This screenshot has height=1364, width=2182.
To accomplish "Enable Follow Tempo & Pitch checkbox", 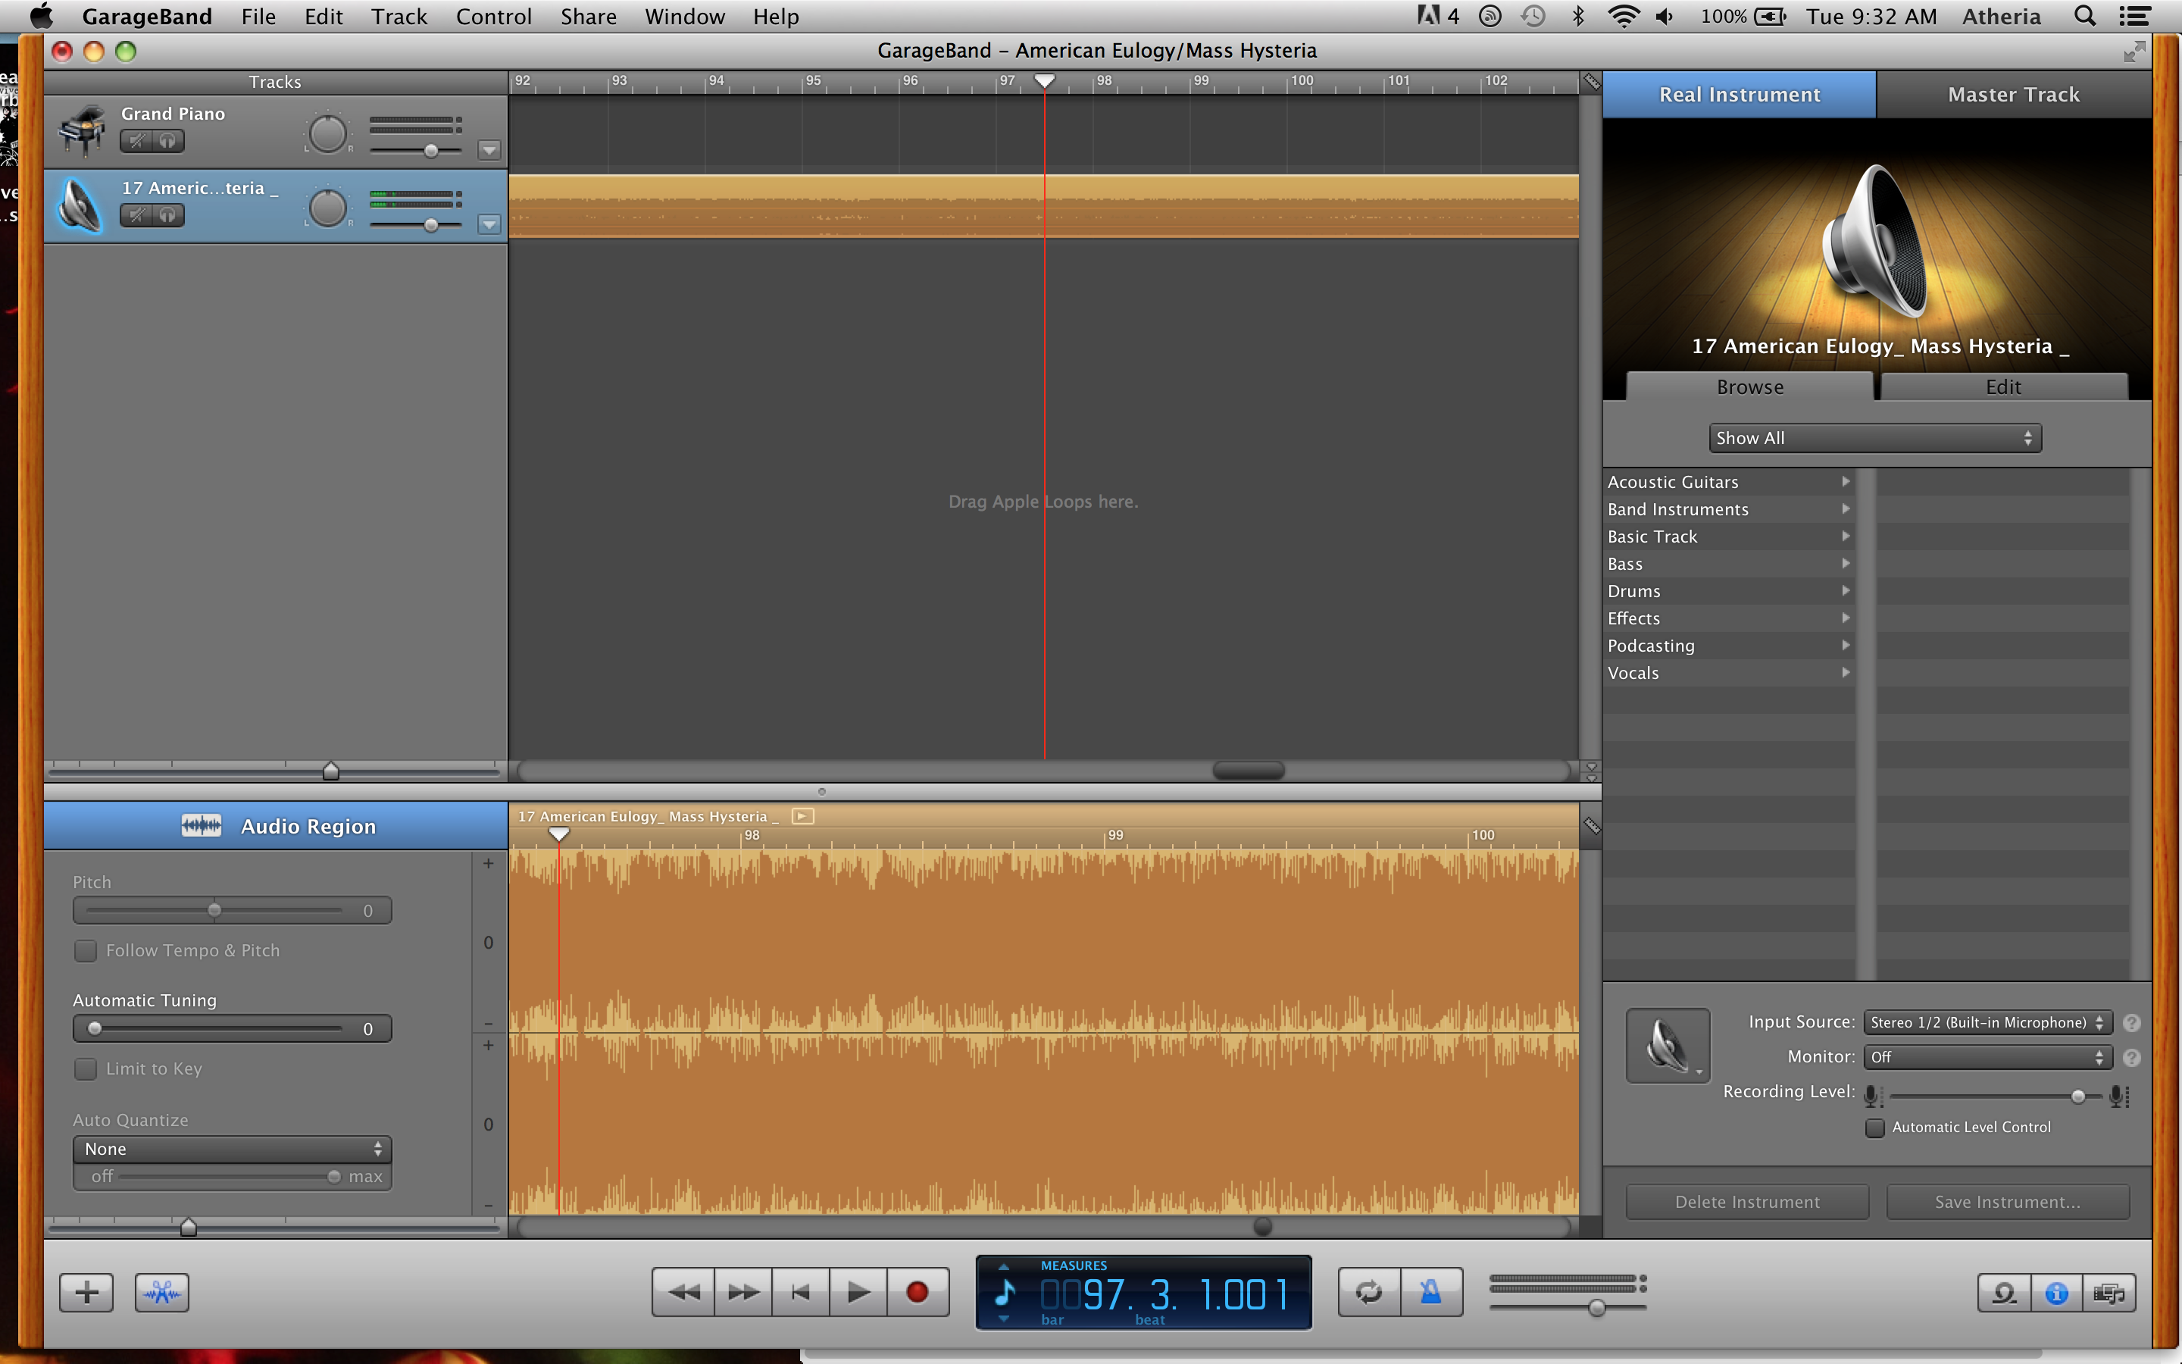I will tap(86, 950).
